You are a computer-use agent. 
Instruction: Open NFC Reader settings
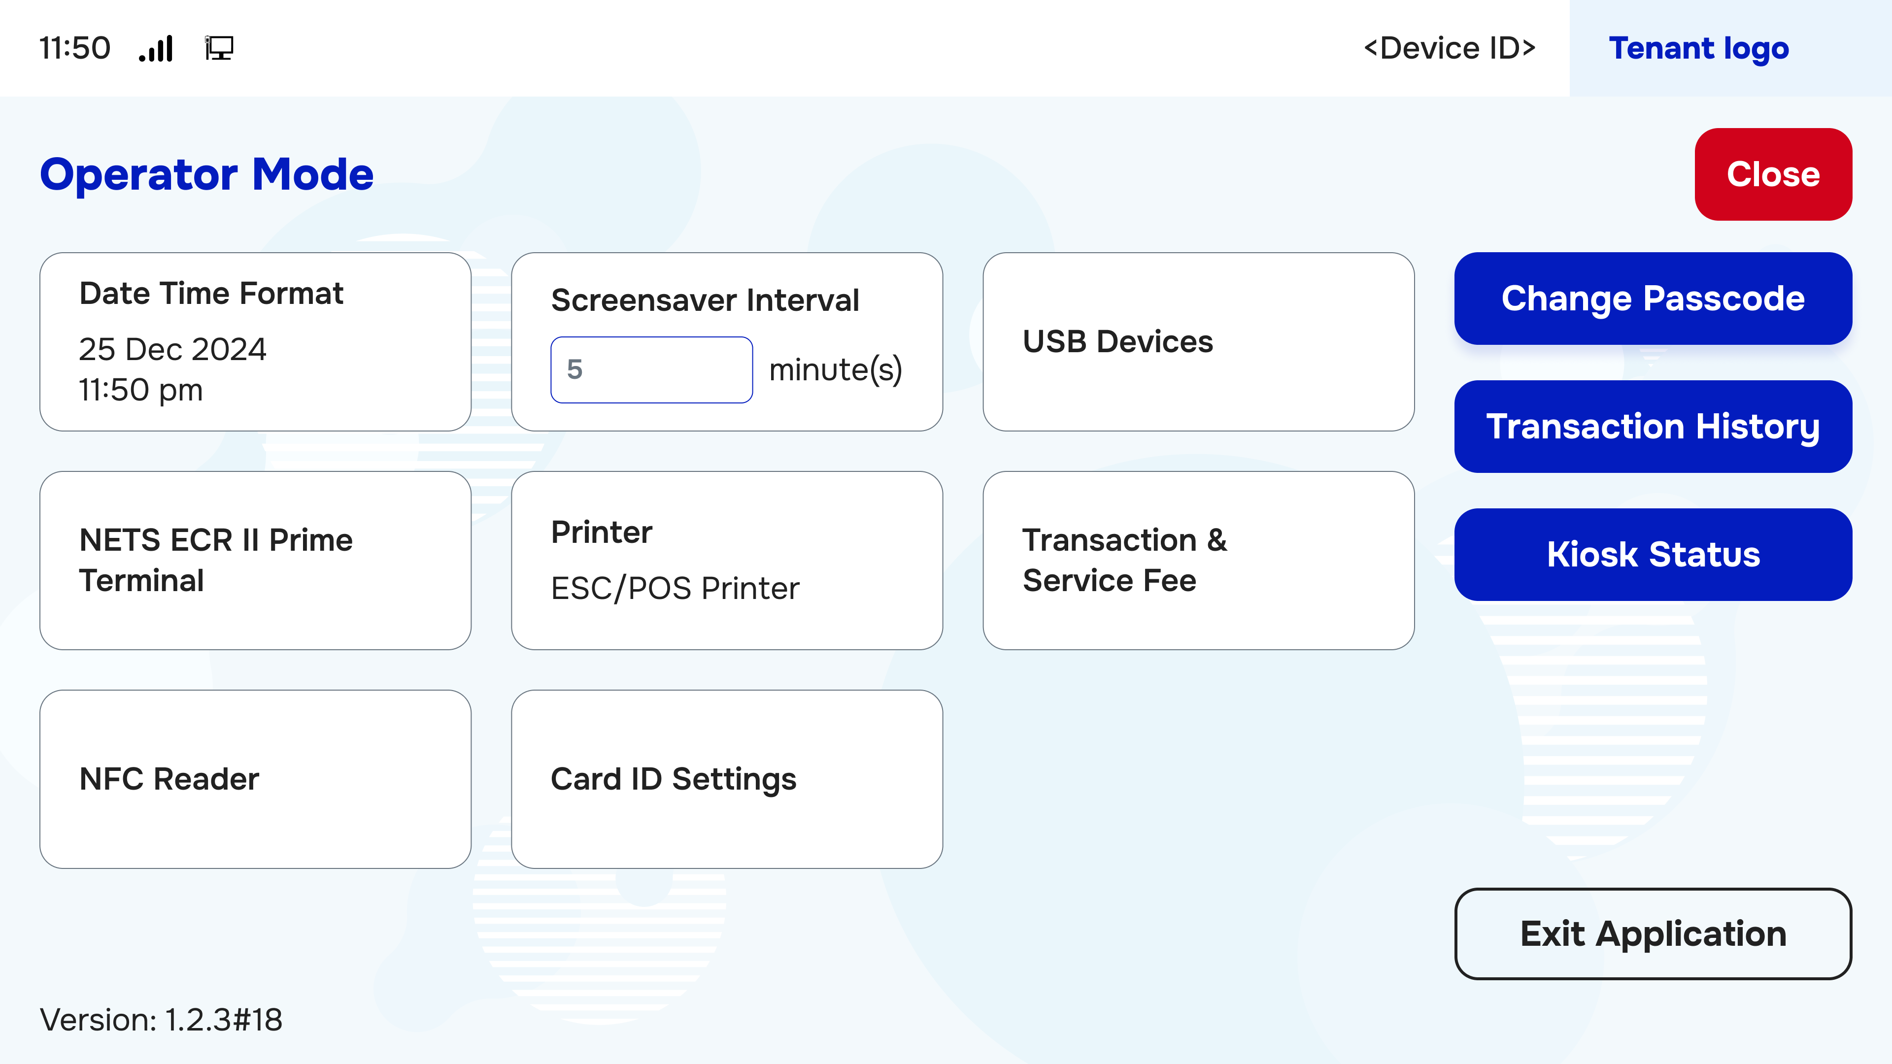click(x=255, y=778)
